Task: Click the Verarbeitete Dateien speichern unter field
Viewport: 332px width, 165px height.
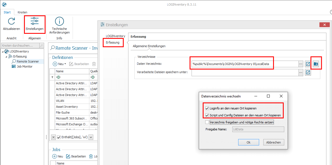Action: (x=245, y=73)
